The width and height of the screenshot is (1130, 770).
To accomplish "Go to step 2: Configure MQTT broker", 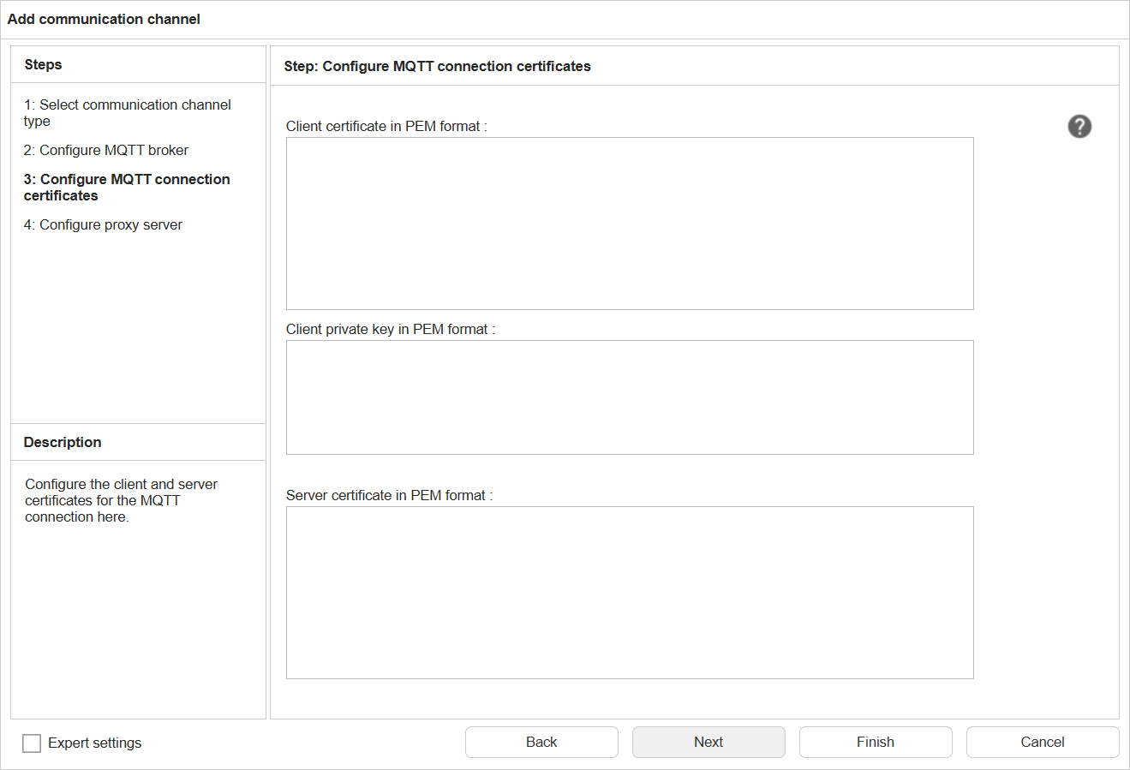I will coord(105,149).
